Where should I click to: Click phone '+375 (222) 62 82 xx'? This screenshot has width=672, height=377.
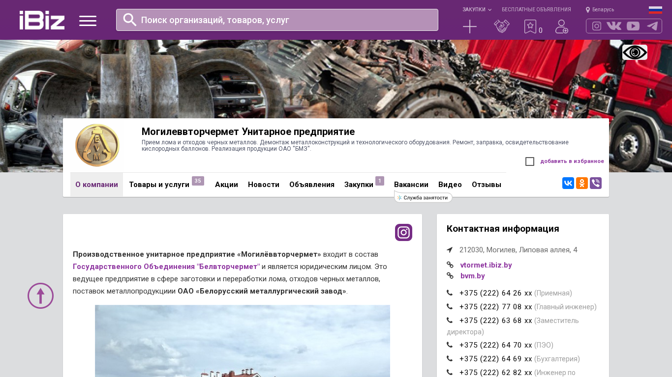coord(496,373)
